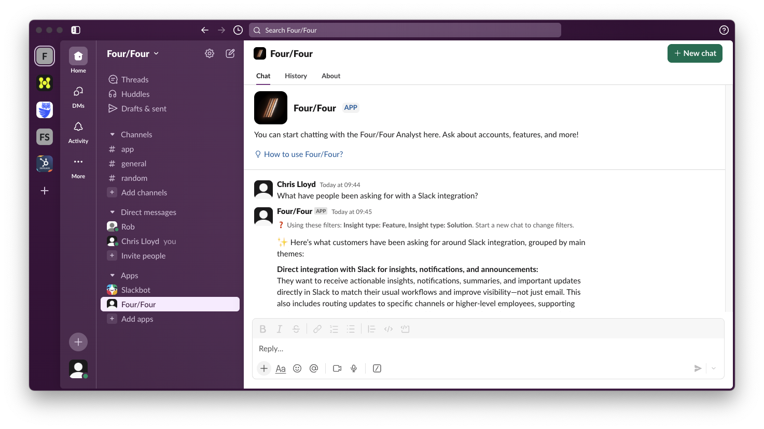Select the F workspace icon
This screenshot has width=764, height=429.
click(x=45, y=56)
